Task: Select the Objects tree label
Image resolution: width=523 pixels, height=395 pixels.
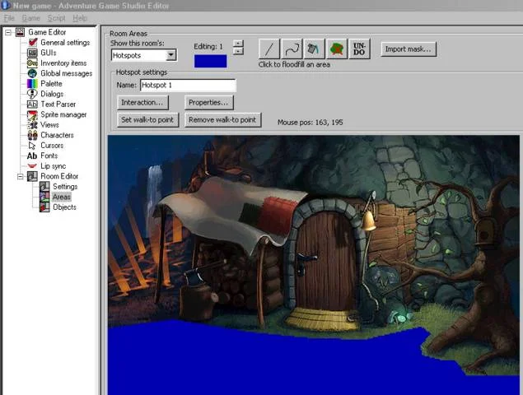Action: [x=64, y=207]
